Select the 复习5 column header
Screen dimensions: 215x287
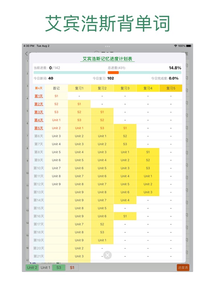click(171, 88)
